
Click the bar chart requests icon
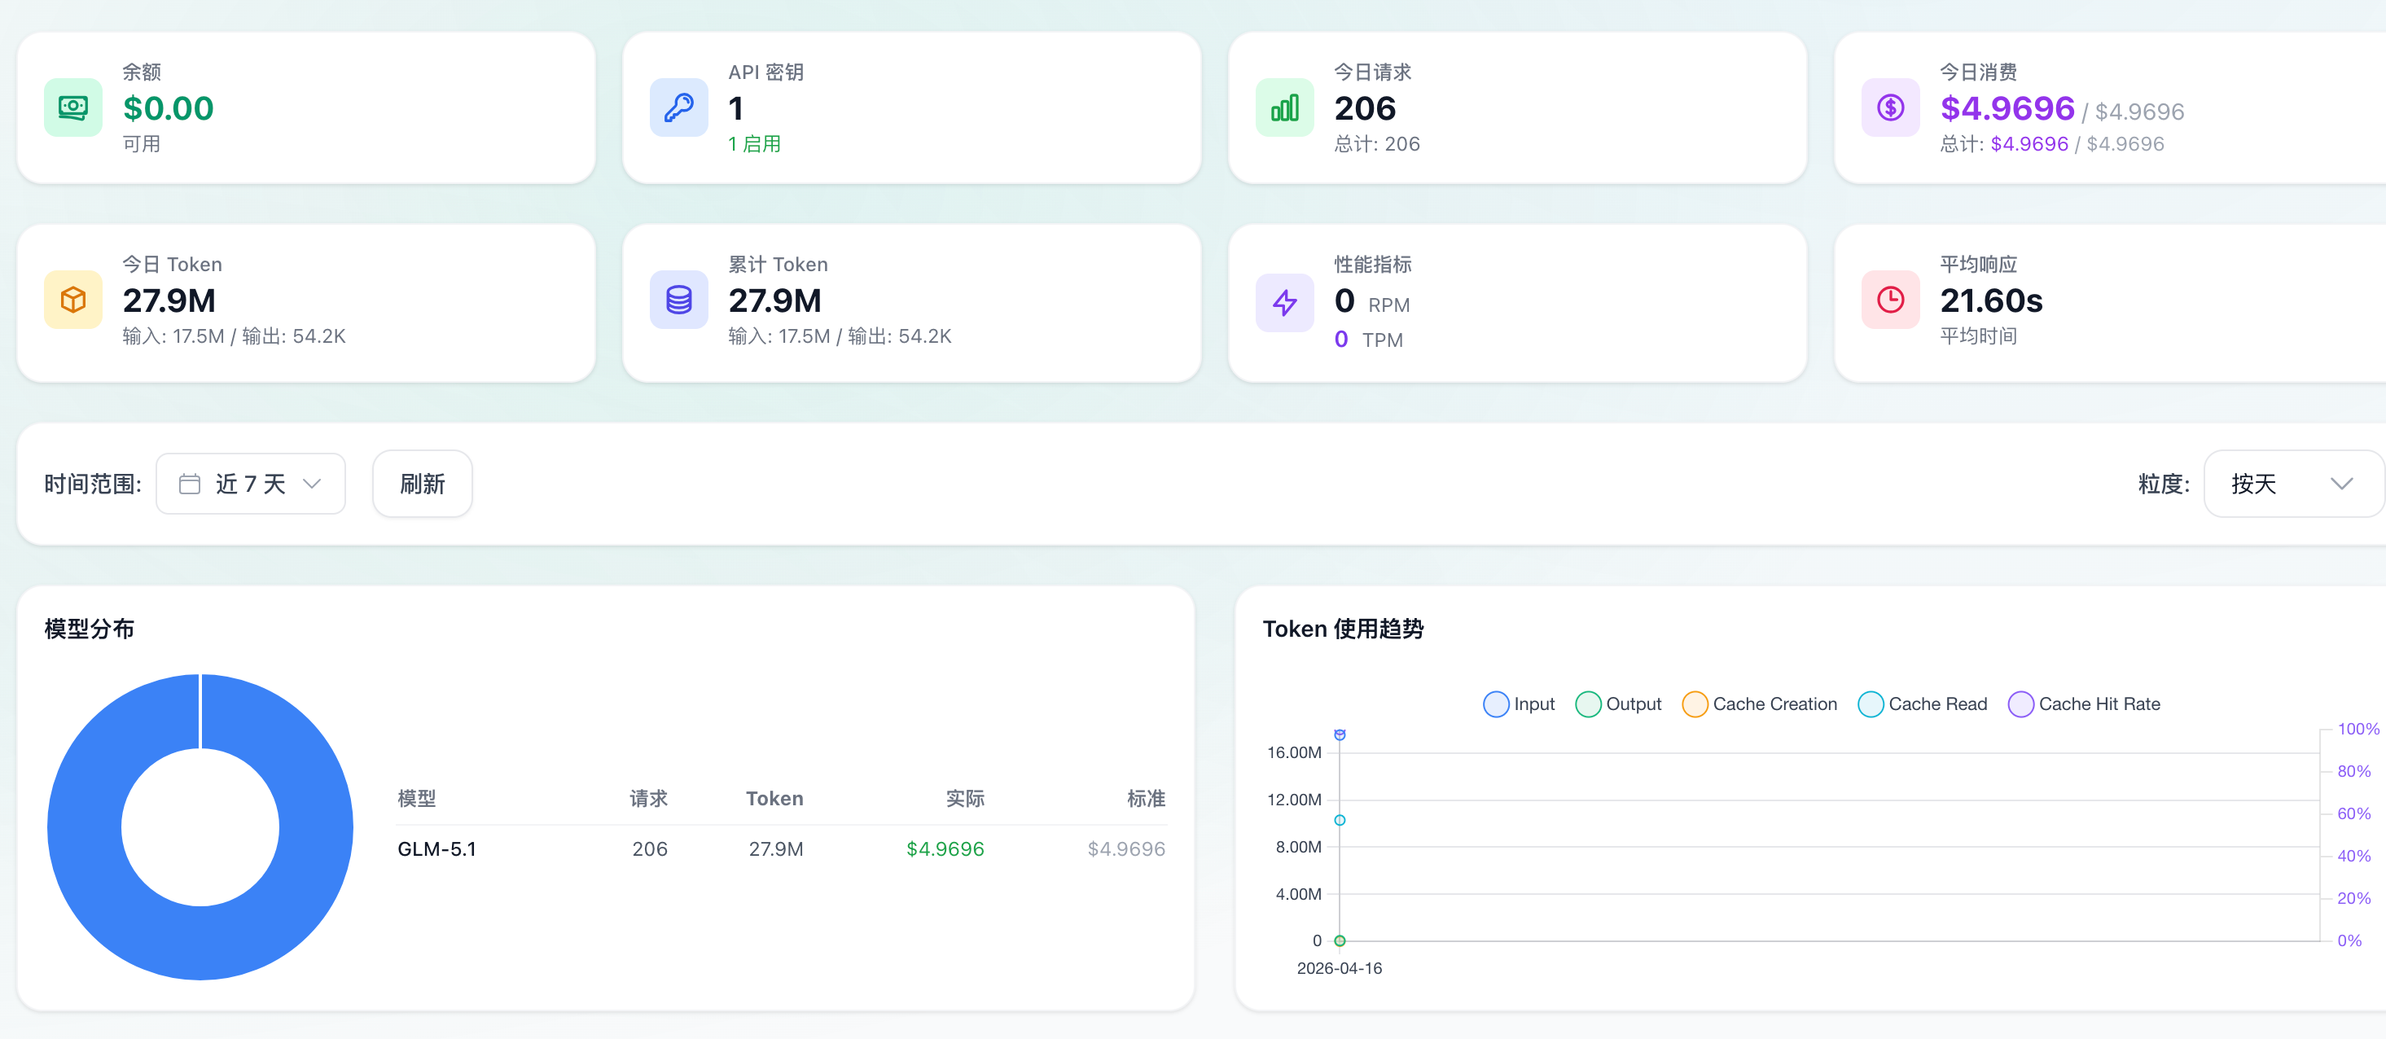click(1285, 107)
